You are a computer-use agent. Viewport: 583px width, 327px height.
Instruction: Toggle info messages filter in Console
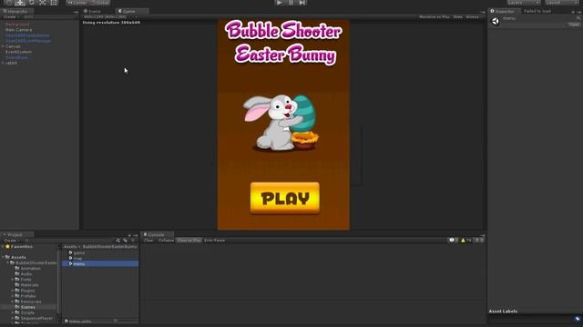tap(454, 240)
